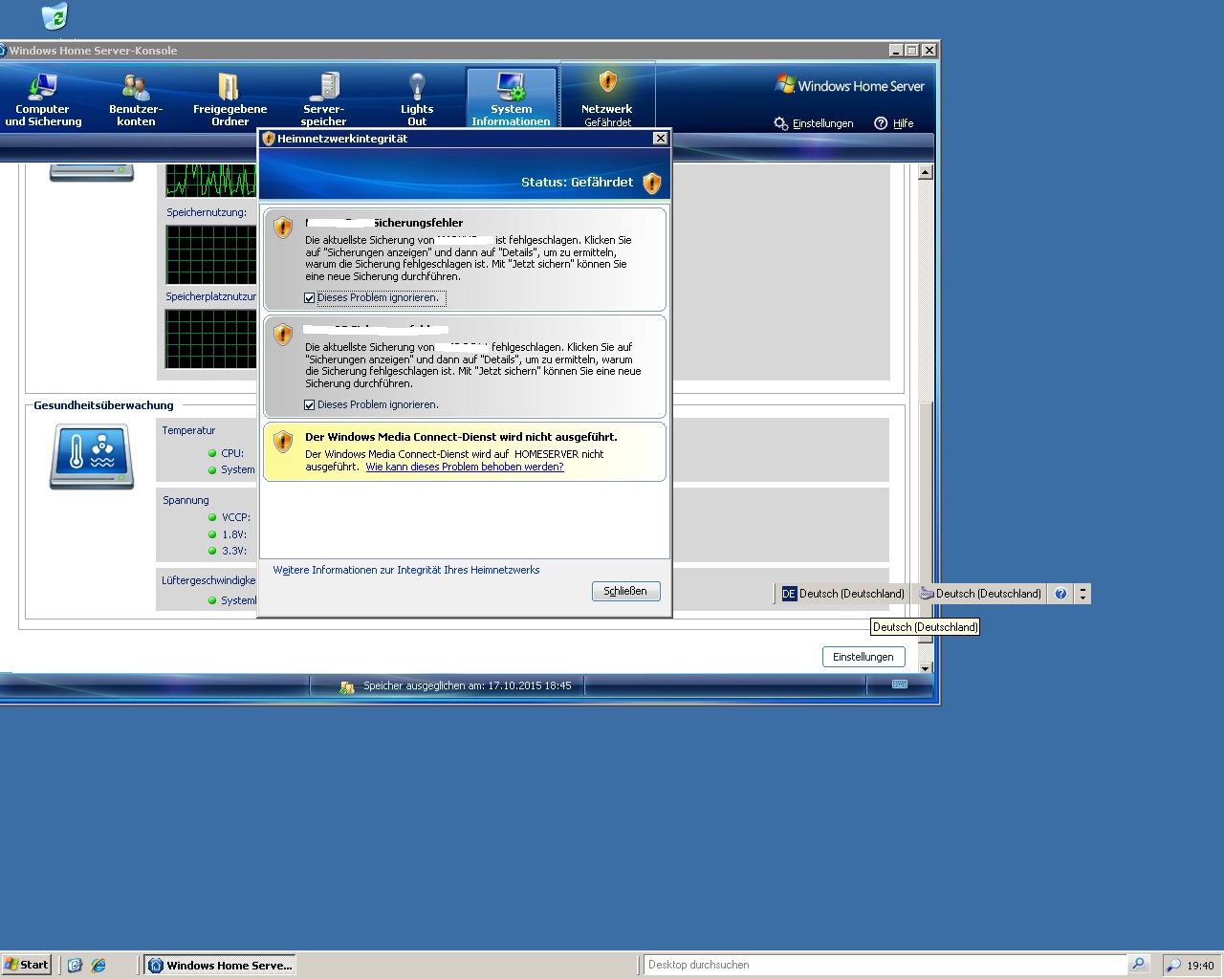Image resolution: width=1224 pixels, height=979 pixels.
Task: Open keyboard layout Deutsch (Deutschland) selector
Action: 980,594
